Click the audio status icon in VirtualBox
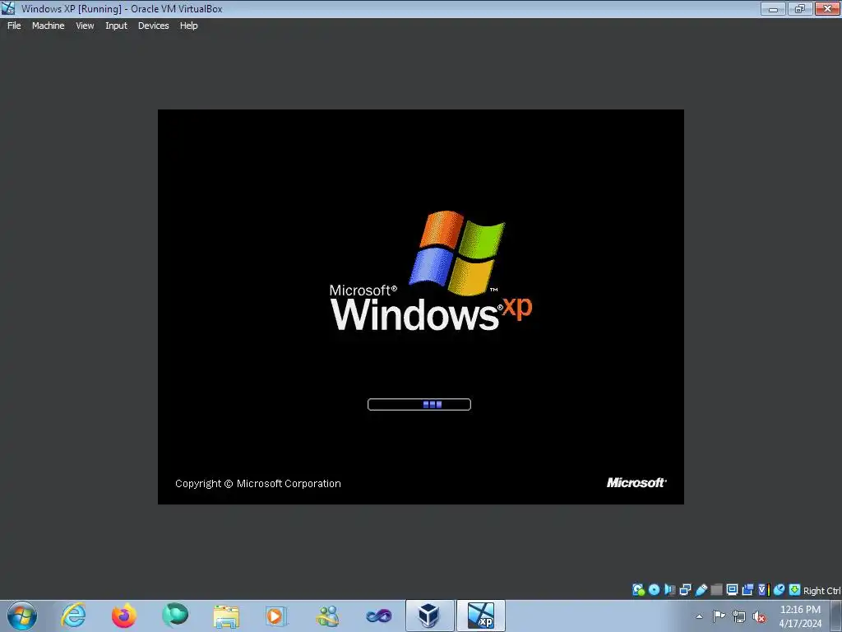 (x=669, y=590)
